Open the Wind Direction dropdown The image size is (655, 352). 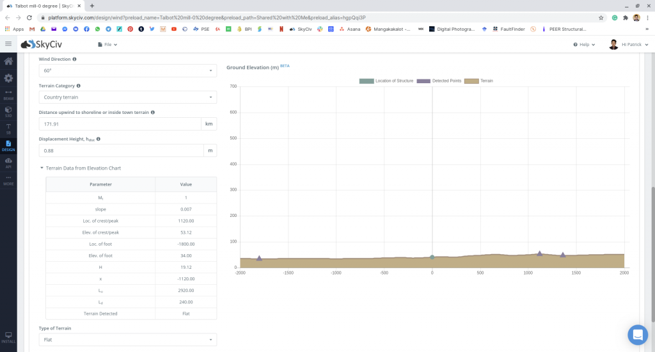(x=127, y=70)
